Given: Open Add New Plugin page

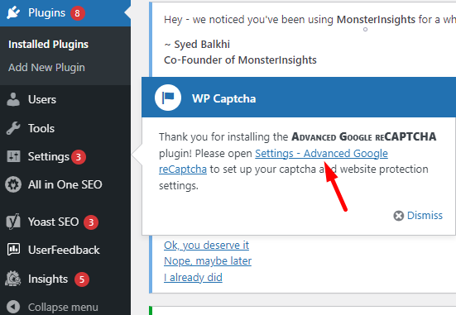Looking at the screenshot, I should click(46, 68).
